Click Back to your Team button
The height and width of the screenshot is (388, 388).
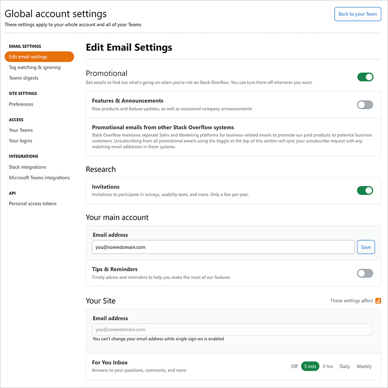coord(357,14)
